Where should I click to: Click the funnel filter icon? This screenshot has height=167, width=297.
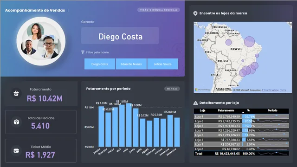pos(83,52)
